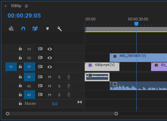This screenshot has height=121, width=167.
Task: Toggle sync lock for V2
Action: click(x=40, y=58)
